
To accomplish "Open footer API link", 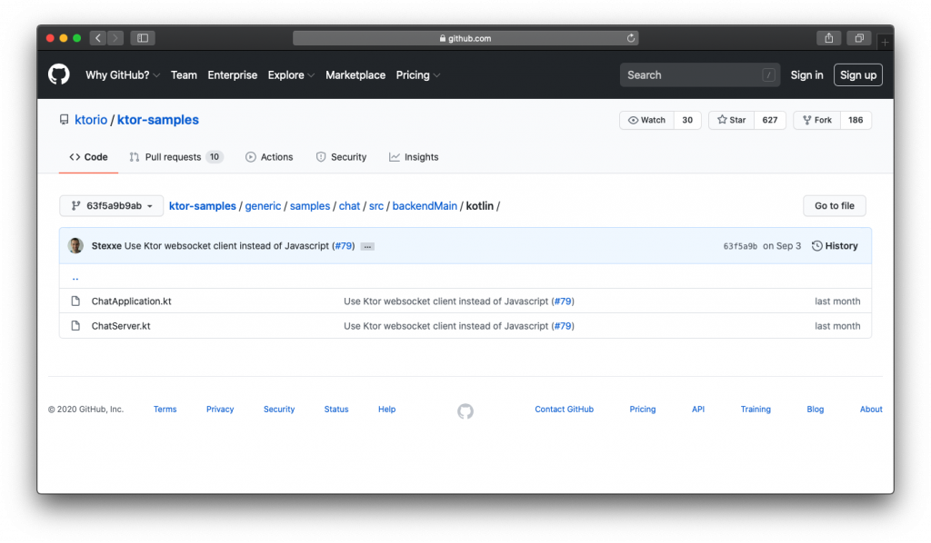I will [698, 409].
